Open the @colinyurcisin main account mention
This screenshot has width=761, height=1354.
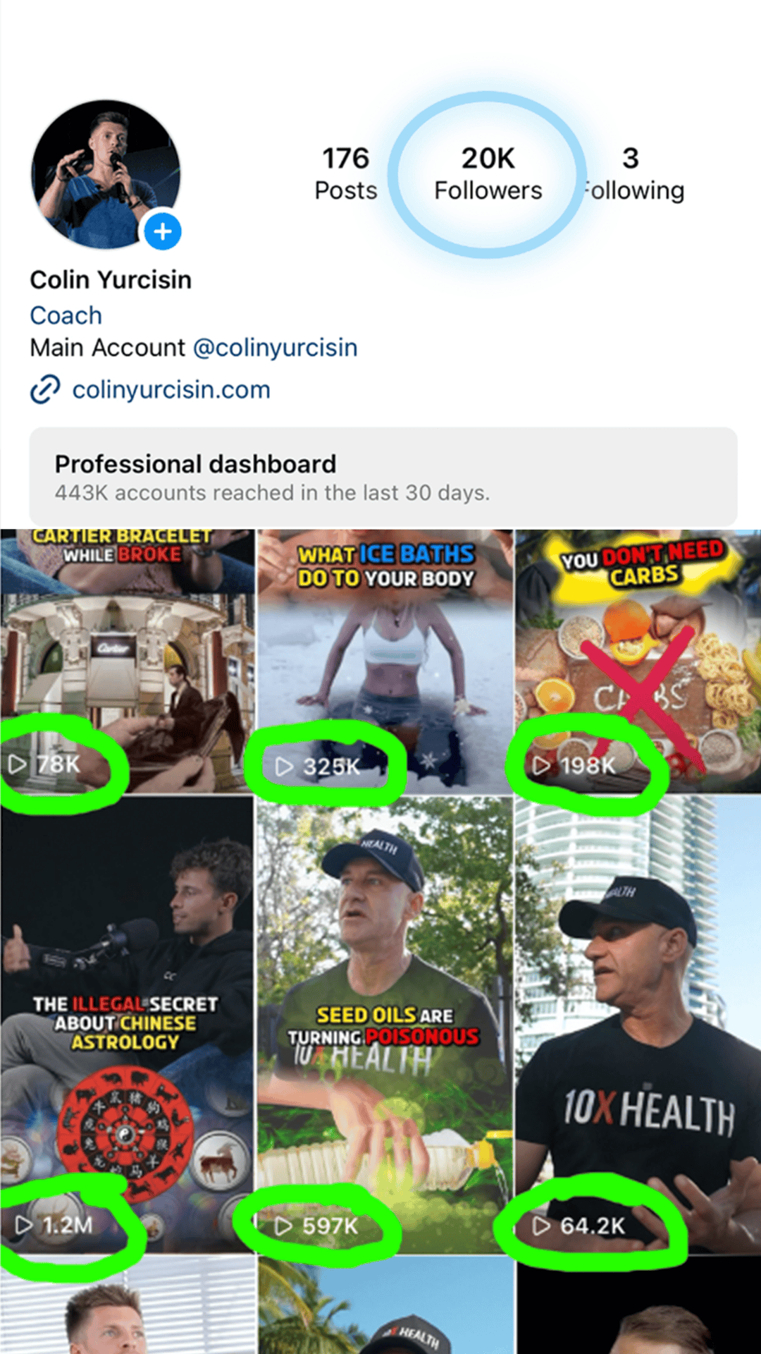pyautogui.click(x=275, y=348)
